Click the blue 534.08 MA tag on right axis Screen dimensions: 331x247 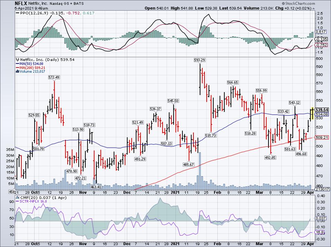[x=322, y=114]
